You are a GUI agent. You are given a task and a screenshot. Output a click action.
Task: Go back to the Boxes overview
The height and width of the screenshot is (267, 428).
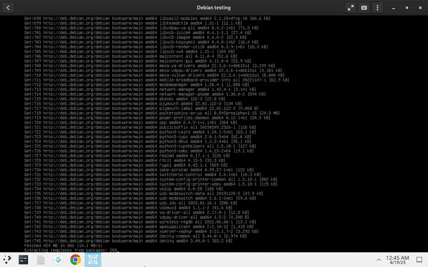[x=8, y=8]
